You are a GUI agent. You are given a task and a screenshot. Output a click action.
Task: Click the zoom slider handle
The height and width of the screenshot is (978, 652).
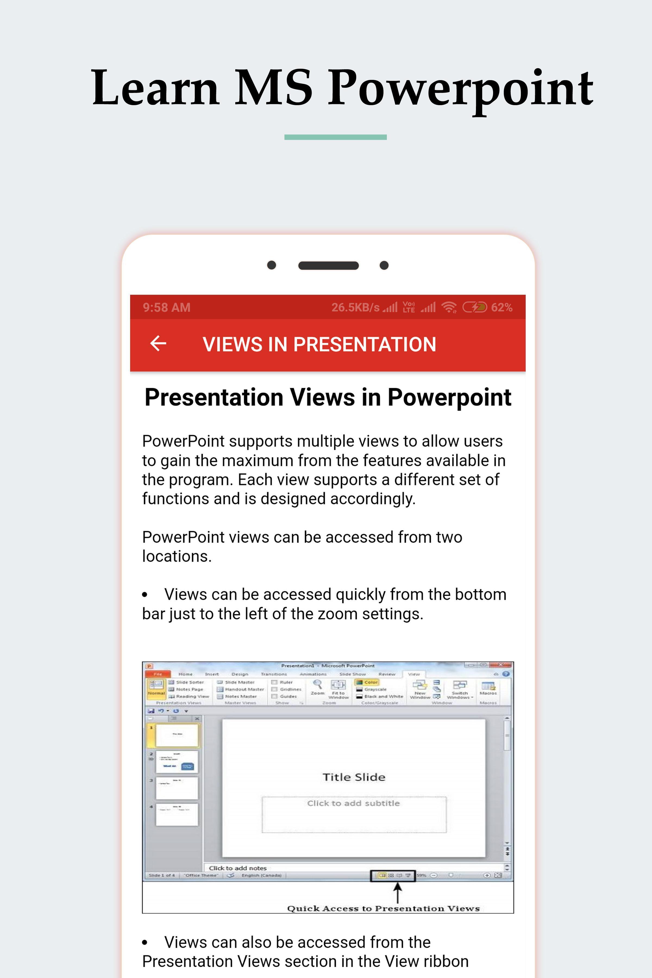450,875
